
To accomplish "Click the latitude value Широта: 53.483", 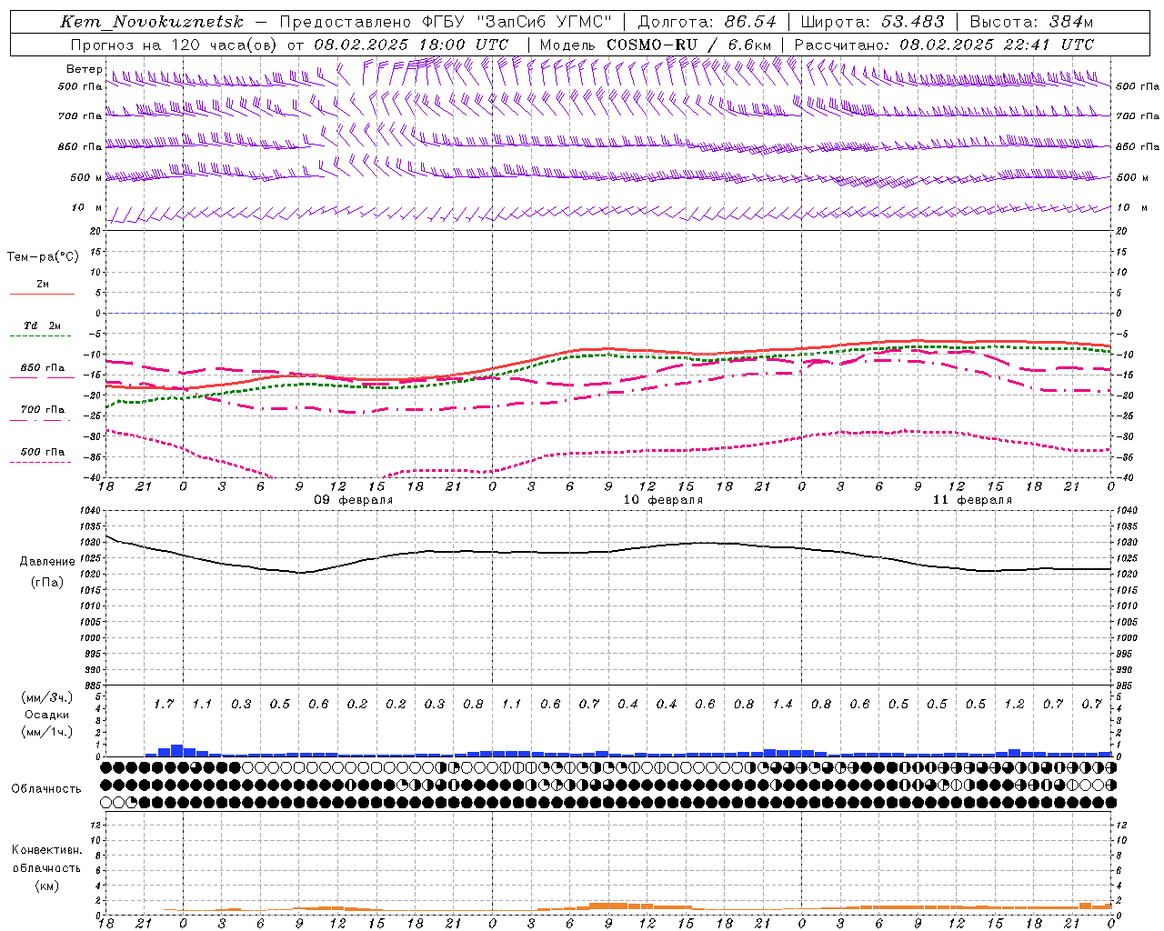I will 873,22.
